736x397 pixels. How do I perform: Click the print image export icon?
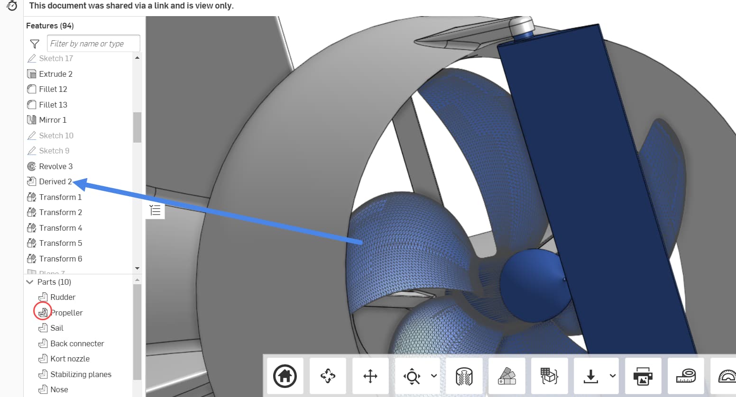coord(643,376)
